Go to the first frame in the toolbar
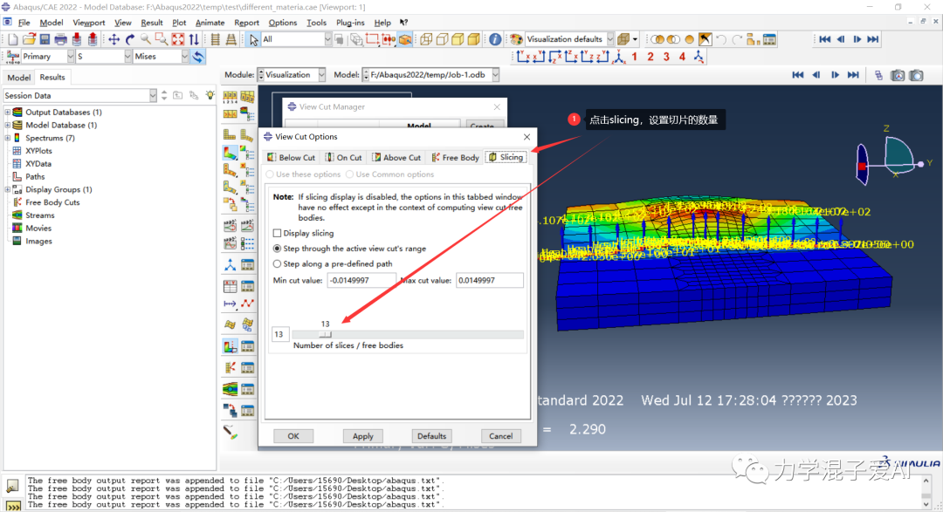The image size is (943, 512). [x=825, y=39]
